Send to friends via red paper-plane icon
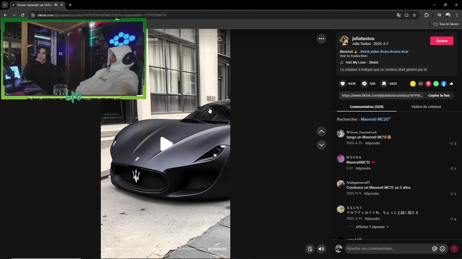 (x=428, y=84)
